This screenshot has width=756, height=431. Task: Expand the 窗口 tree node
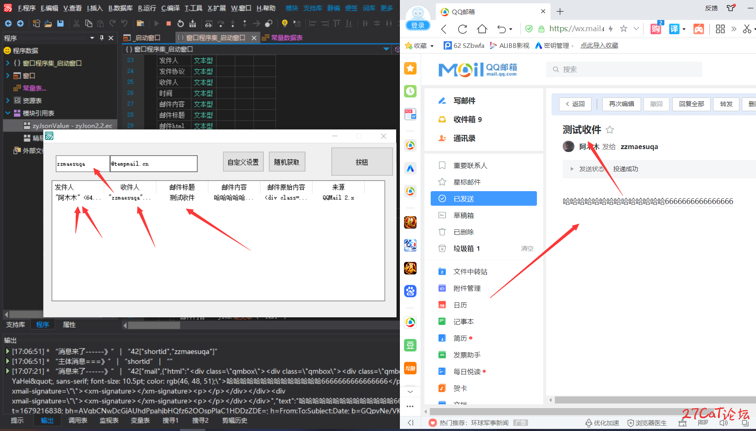coord(7,75)
